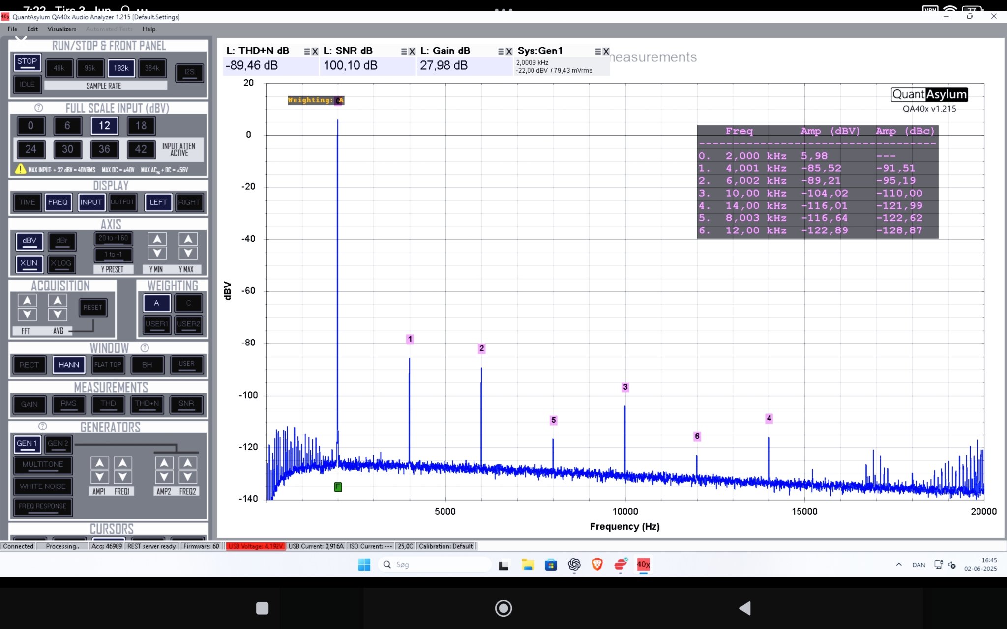
Task: Select the C weighting filter
Action: pyautogui.click(x=188, y=303)
